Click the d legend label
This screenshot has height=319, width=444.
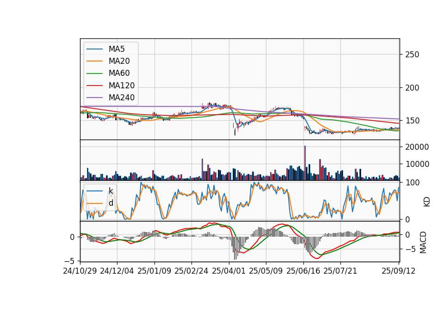[111, 202]
